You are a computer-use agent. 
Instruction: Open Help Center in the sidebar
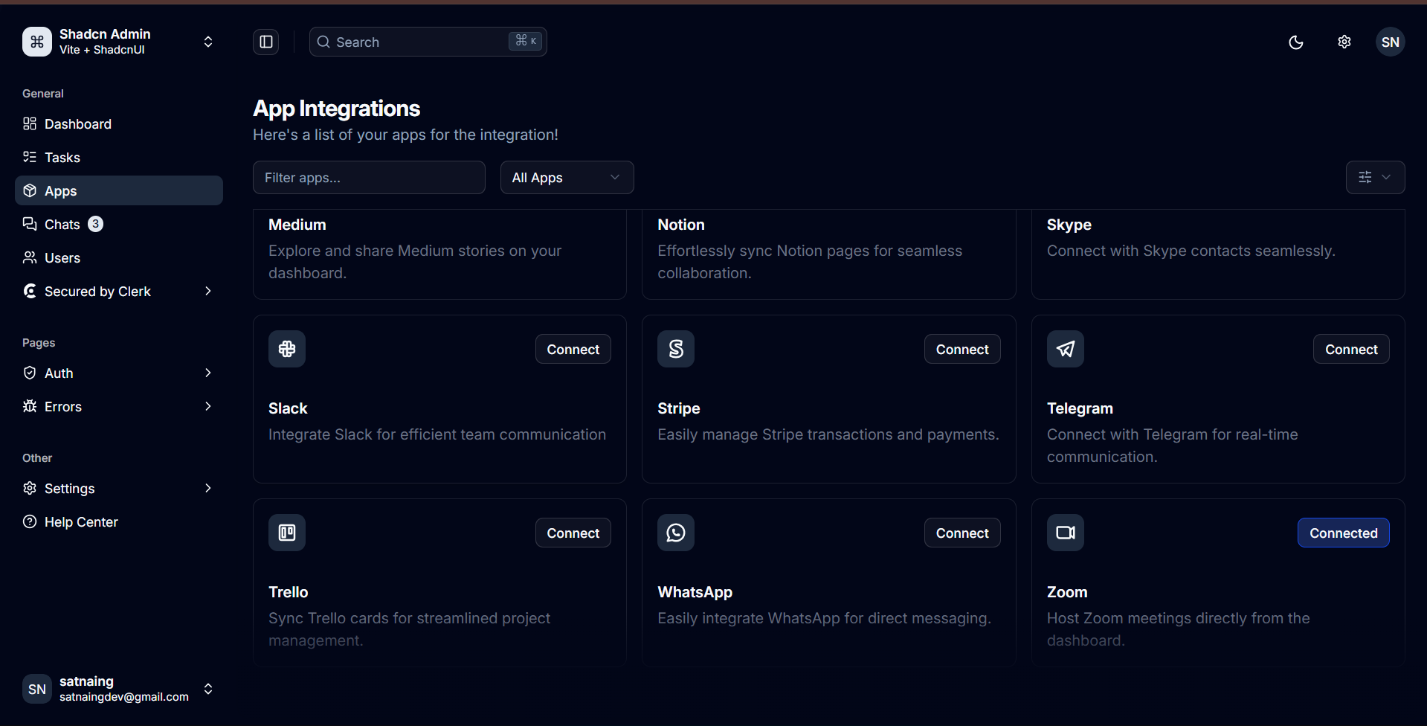pyautogui.click(x=119, y=522)
